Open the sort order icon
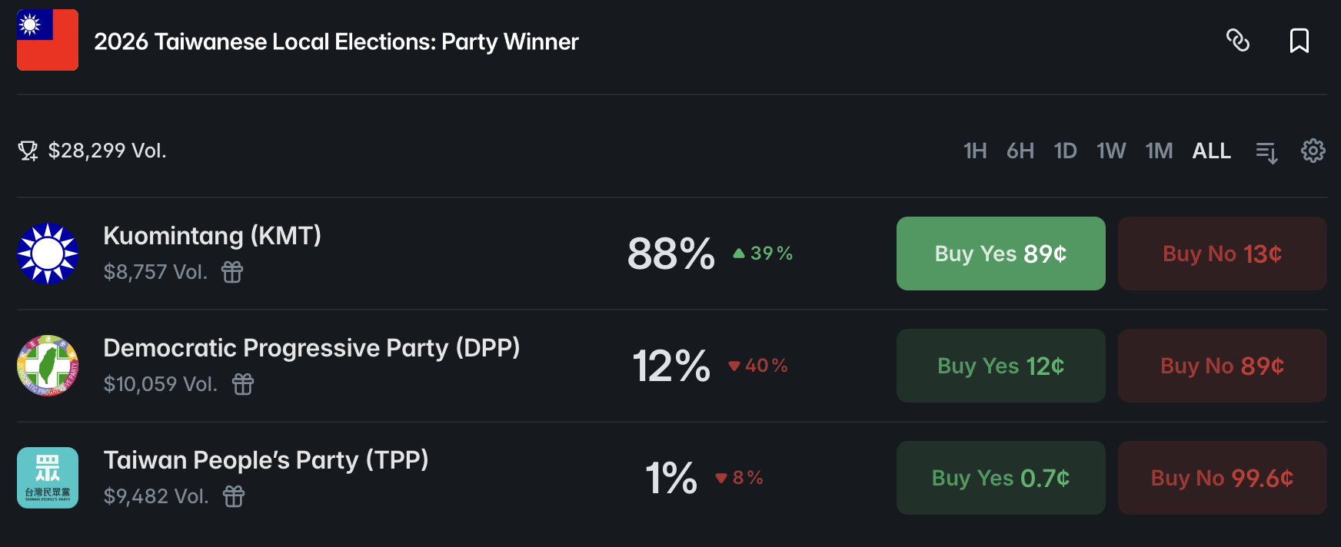Image resolution: width=1341 pixels, height=547 pixels. (1266, 152)
